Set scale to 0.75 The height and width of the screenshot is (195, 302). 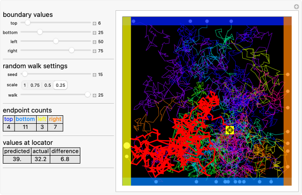point(35,85)
